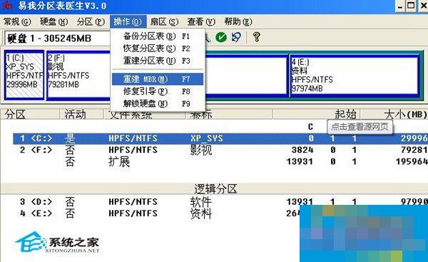Close the open 操作(O) menu
428x262 pixels.
pyautogui.click(x=128, y=21)
